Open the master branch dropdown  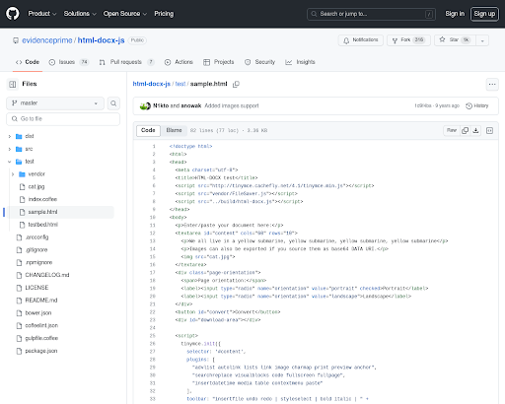pos(55,103)
